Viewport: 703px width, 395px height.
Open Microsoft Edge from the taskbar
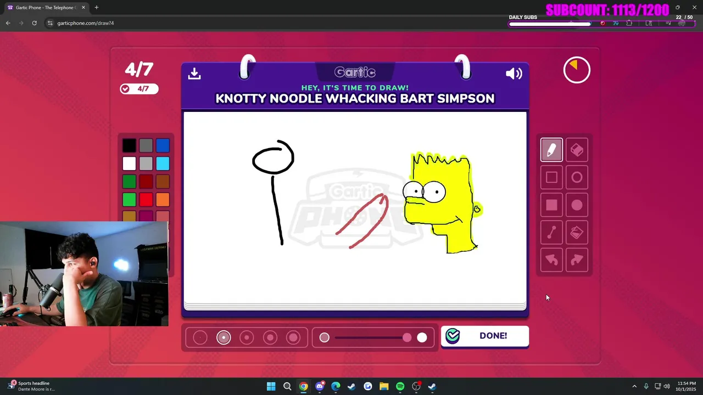coord(336,386)
